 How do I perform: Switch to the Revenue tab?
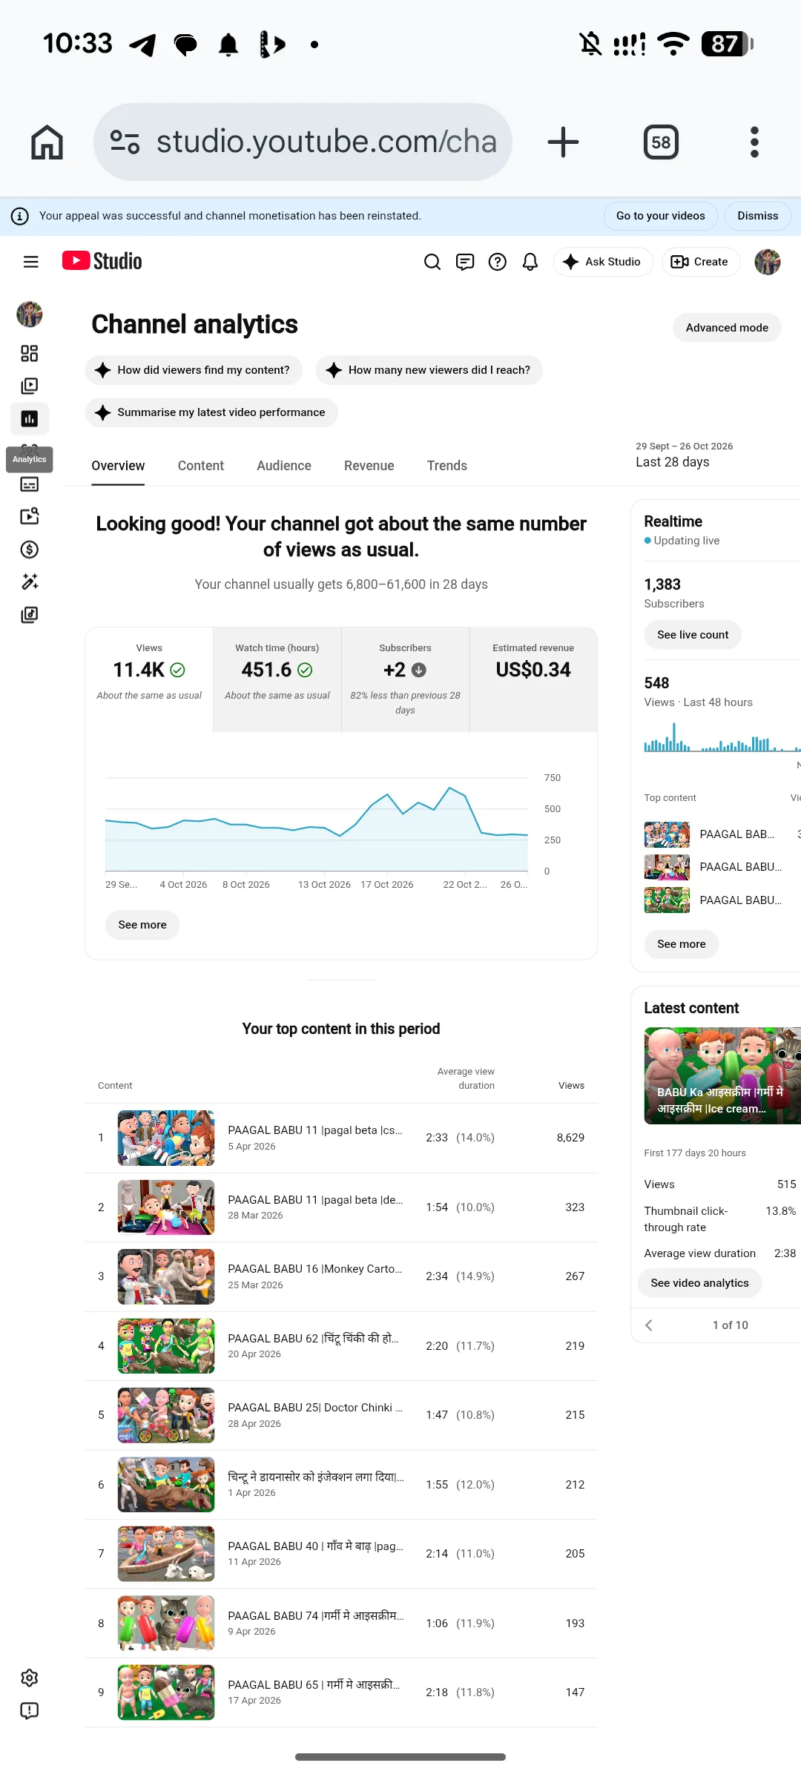tap(369, 466)
